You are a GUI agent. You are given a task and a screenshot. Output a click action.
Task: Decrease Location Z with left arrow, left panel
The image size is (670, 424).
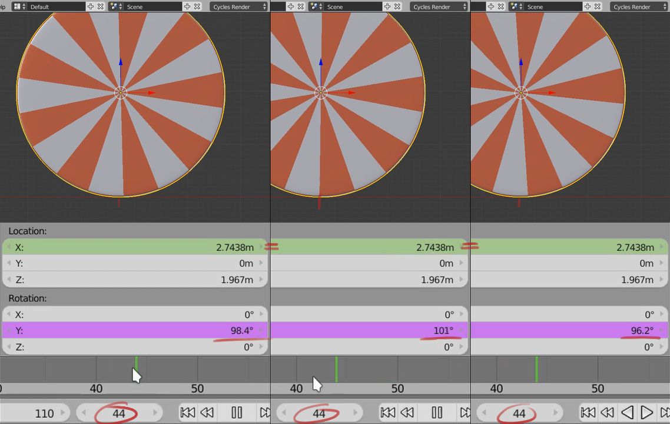9,280
